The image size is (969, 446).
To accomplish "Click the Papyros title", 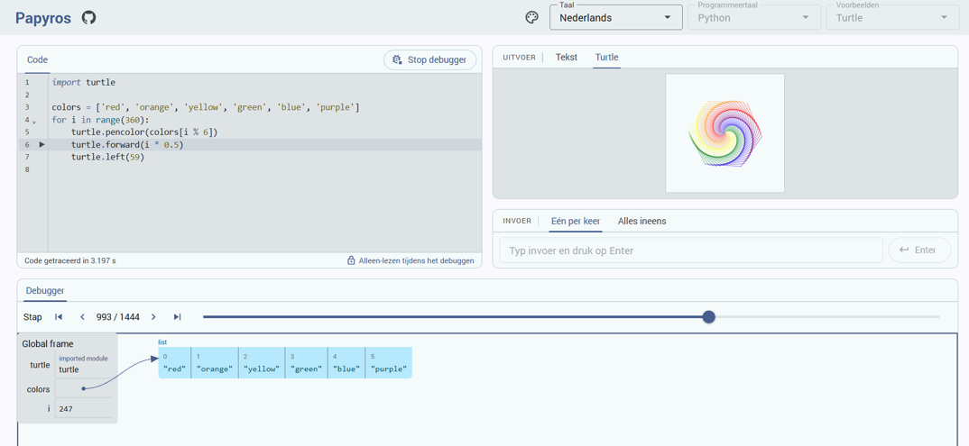I will (44, 17).
